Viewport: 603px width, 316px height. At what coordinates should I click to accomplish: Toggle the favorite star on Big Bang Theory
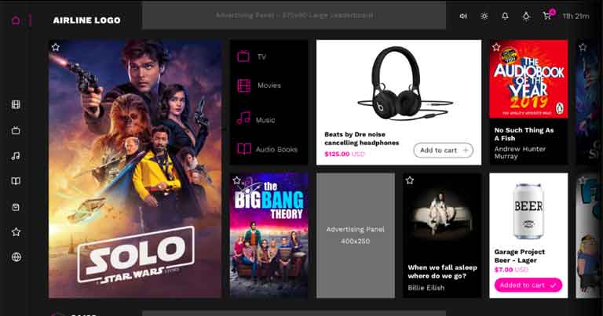tap(237, 180)
